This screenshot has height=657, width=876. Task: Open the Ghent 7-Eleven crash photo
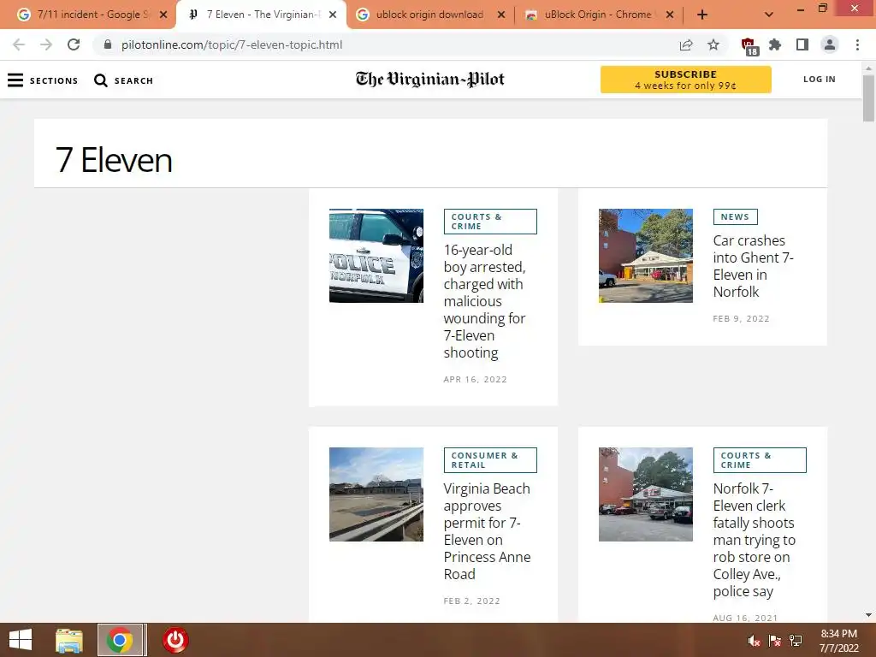point(645,255)
